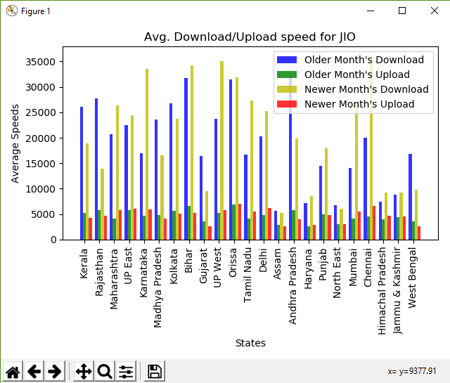This screenshot has width=450, height=383.
Task: Click the 'North East' axis label
Action: click(337, 273)
